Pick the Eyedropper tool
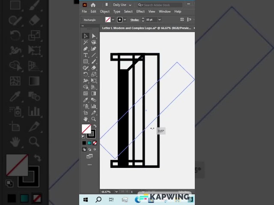The width and height of the screenshot is (274, 205). (86, 100)
